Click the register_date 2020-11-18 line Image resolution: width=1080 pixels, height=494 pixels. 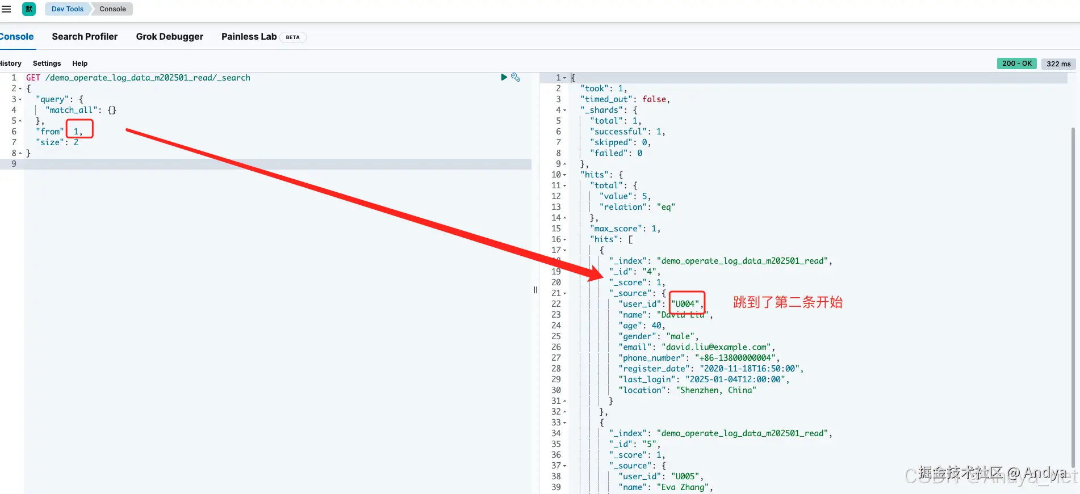[711, 369]
